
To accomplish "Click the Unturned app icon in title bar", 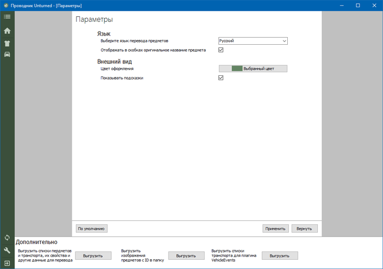I will tap(5, 5).
